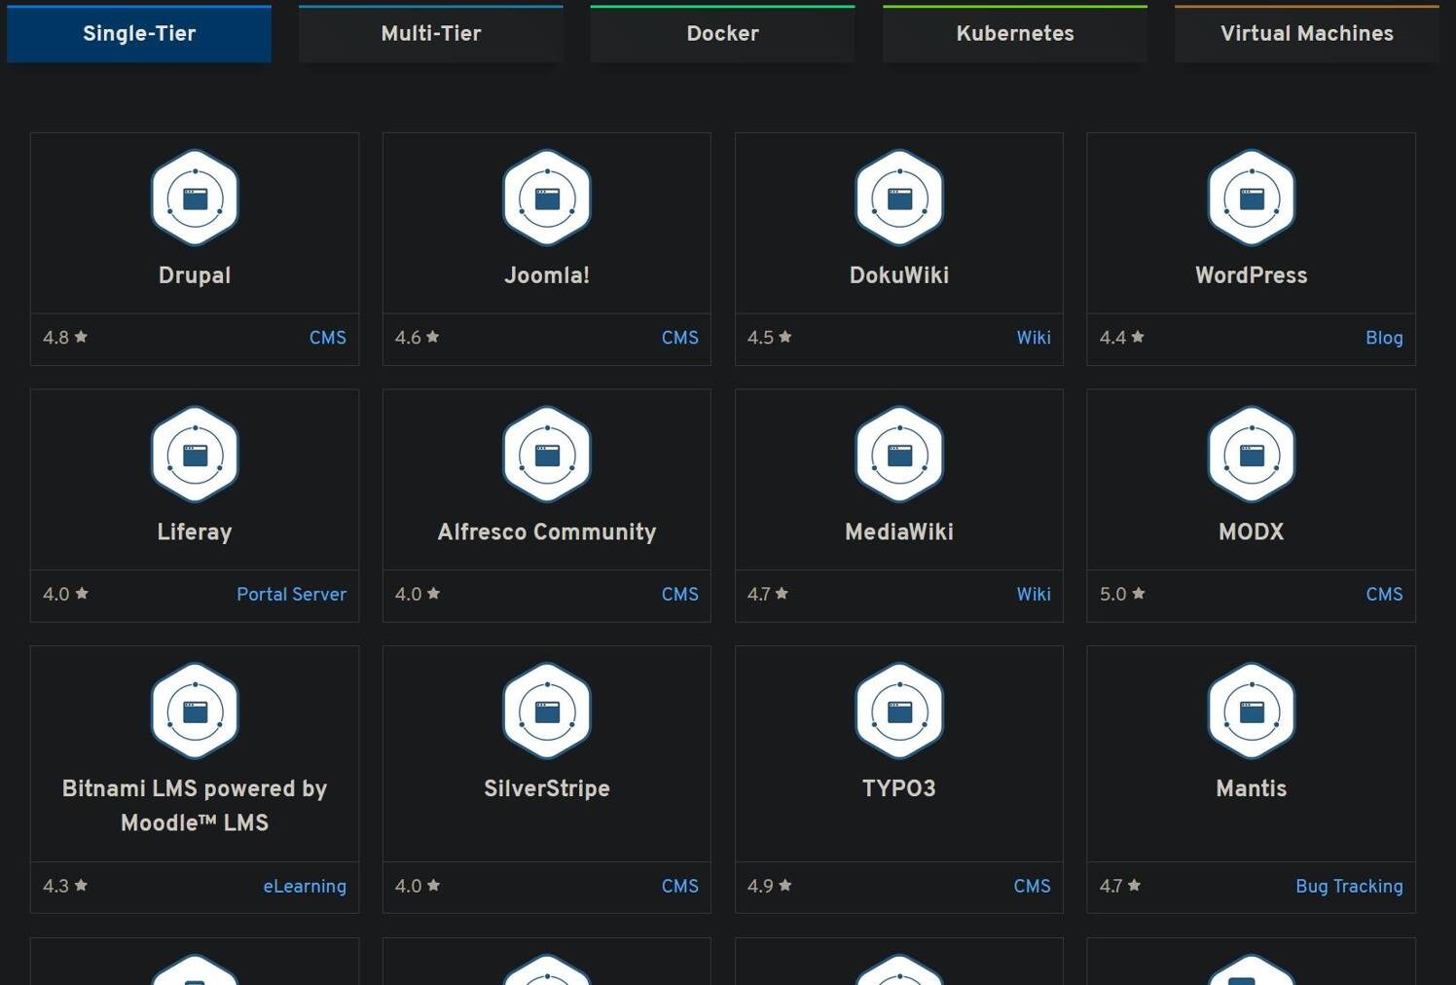Open the Docker tab
Image resolution: width=1456 pixels, height=985 pixels.
(x=722, y=33)
